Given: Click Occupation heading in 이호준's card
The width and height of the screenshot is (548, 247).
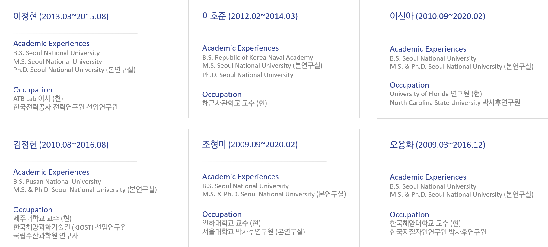Looking at the screenshot, I should coord(222,95).
